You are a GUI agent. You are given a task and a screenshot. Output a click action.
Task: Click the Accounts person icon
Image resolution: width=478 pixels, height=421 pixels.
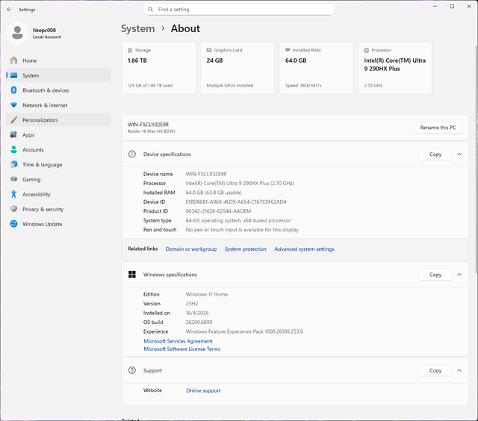[13, 149]
